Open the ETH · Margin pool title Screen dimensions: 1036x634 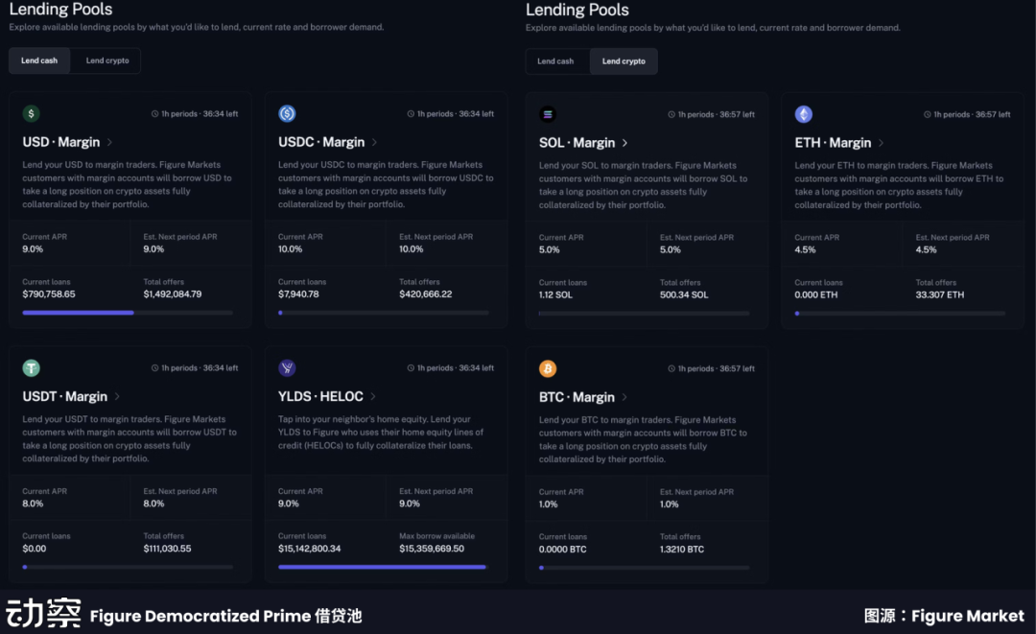point(833,143)
